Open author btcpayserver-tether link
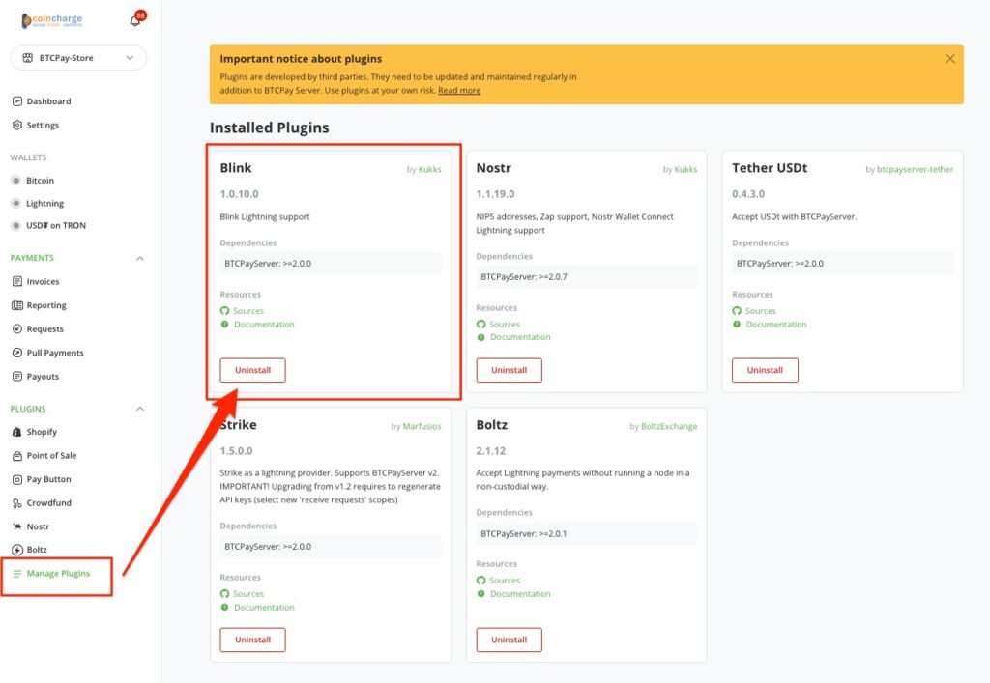The height and width of the screenshot is (683, 990). (x=915, y=170)
